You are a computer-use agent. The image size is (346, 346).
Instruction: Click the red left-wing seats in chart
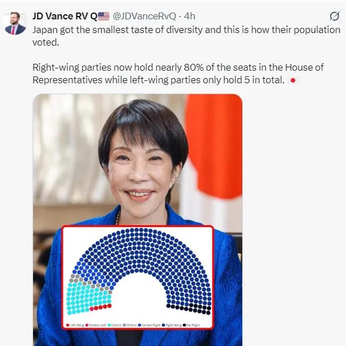pos(100,307)
